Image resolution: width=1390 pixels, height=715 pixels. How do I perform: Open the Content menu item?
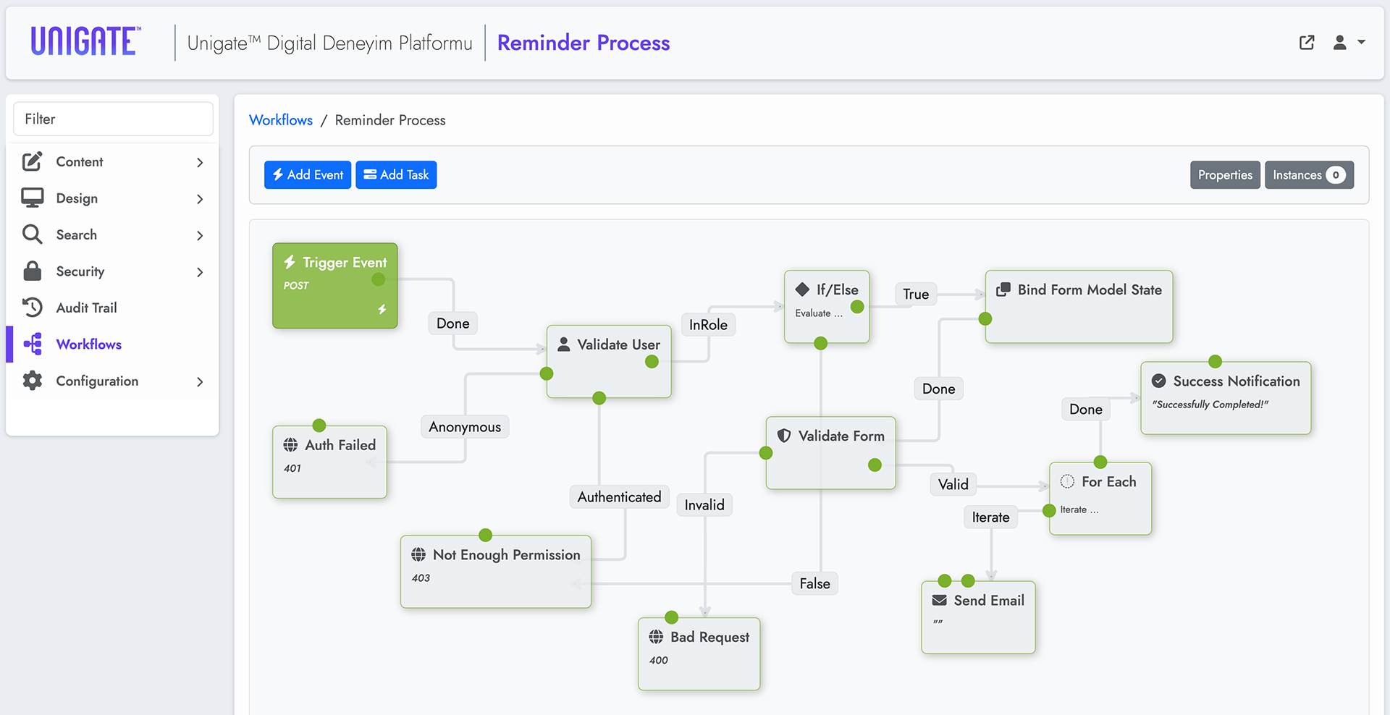112,161
